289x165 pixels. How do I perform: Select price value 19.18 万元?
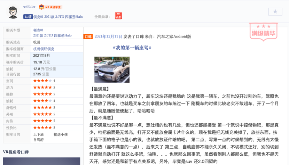coord(41,63)
